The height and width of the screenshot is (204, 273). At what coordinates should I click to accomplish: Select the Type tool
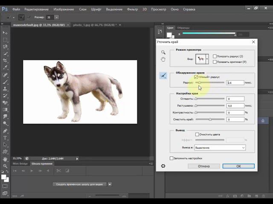[x=5, y=138]
